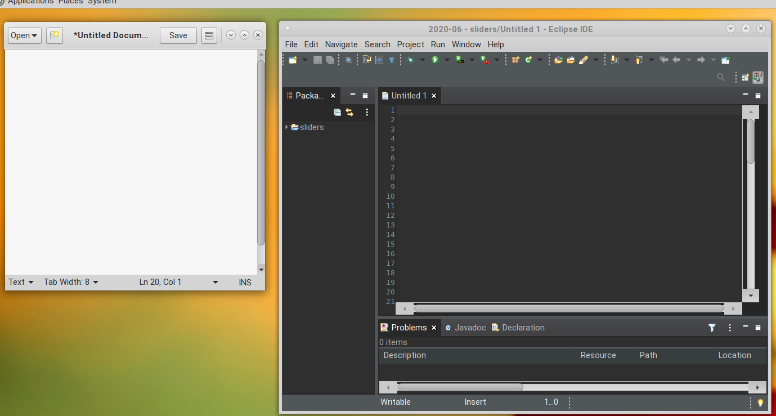Open the Places menu in top panel
Screen dimensions: 776x416
tap(70, 2)
